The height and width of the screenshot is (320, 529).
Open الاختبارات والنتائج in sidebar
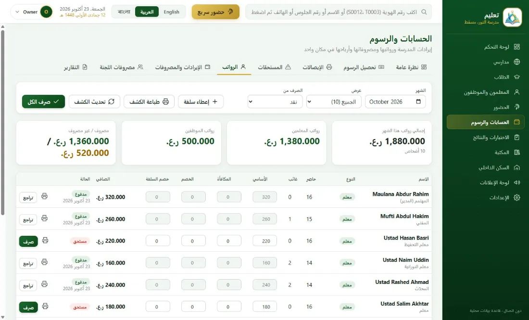point(486,138)
